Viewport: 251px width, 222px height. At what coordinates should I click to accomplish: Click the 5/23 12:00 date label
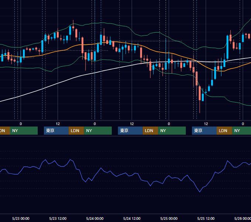click(x=58, y=218)
